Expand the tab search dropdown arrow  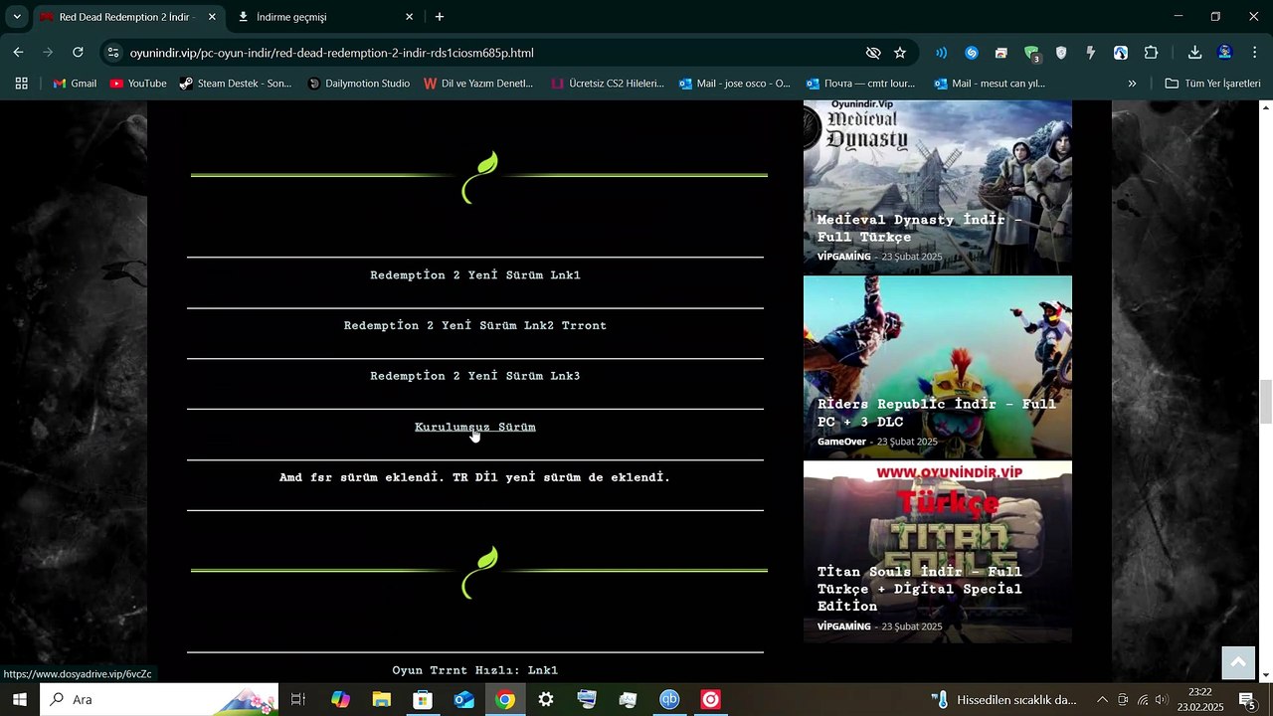pos(17,17)
